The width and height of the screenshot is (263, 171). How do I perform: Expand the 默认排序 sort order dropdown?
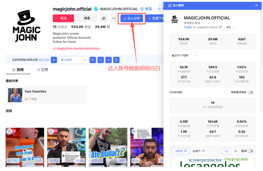coord(73,60)
